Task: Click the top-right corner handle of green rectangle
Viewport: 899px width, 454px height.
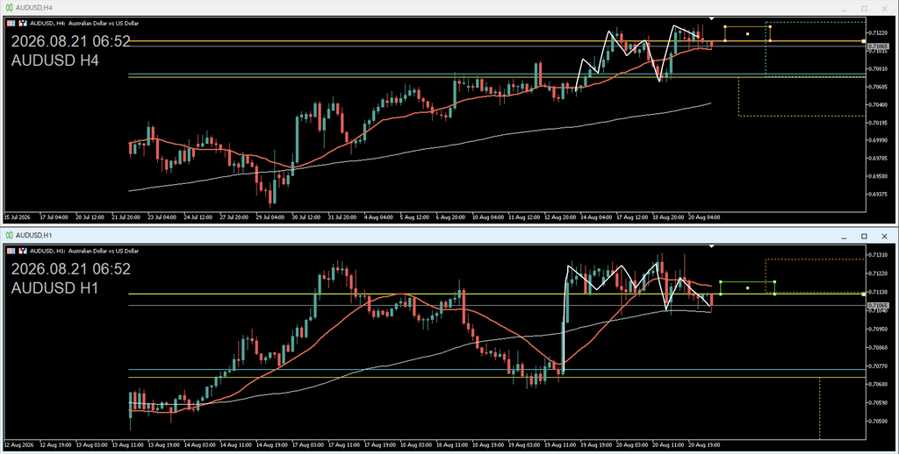Action: pos(774,281)
